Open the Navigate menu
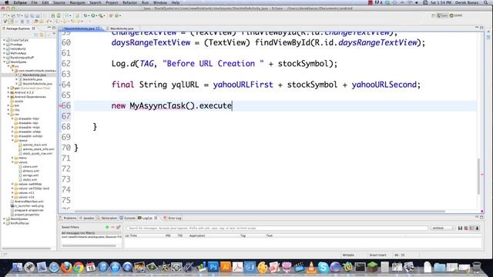This screenshot has width=493, height=277. [x=77, y=2]
